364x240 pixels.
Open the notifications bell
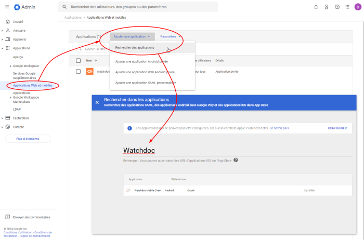[x=316, y=7]
